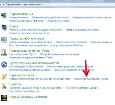Open Панель задач и меню "Пуск" heading
Viewport: 115px width, 105px height.
[30, 51]
